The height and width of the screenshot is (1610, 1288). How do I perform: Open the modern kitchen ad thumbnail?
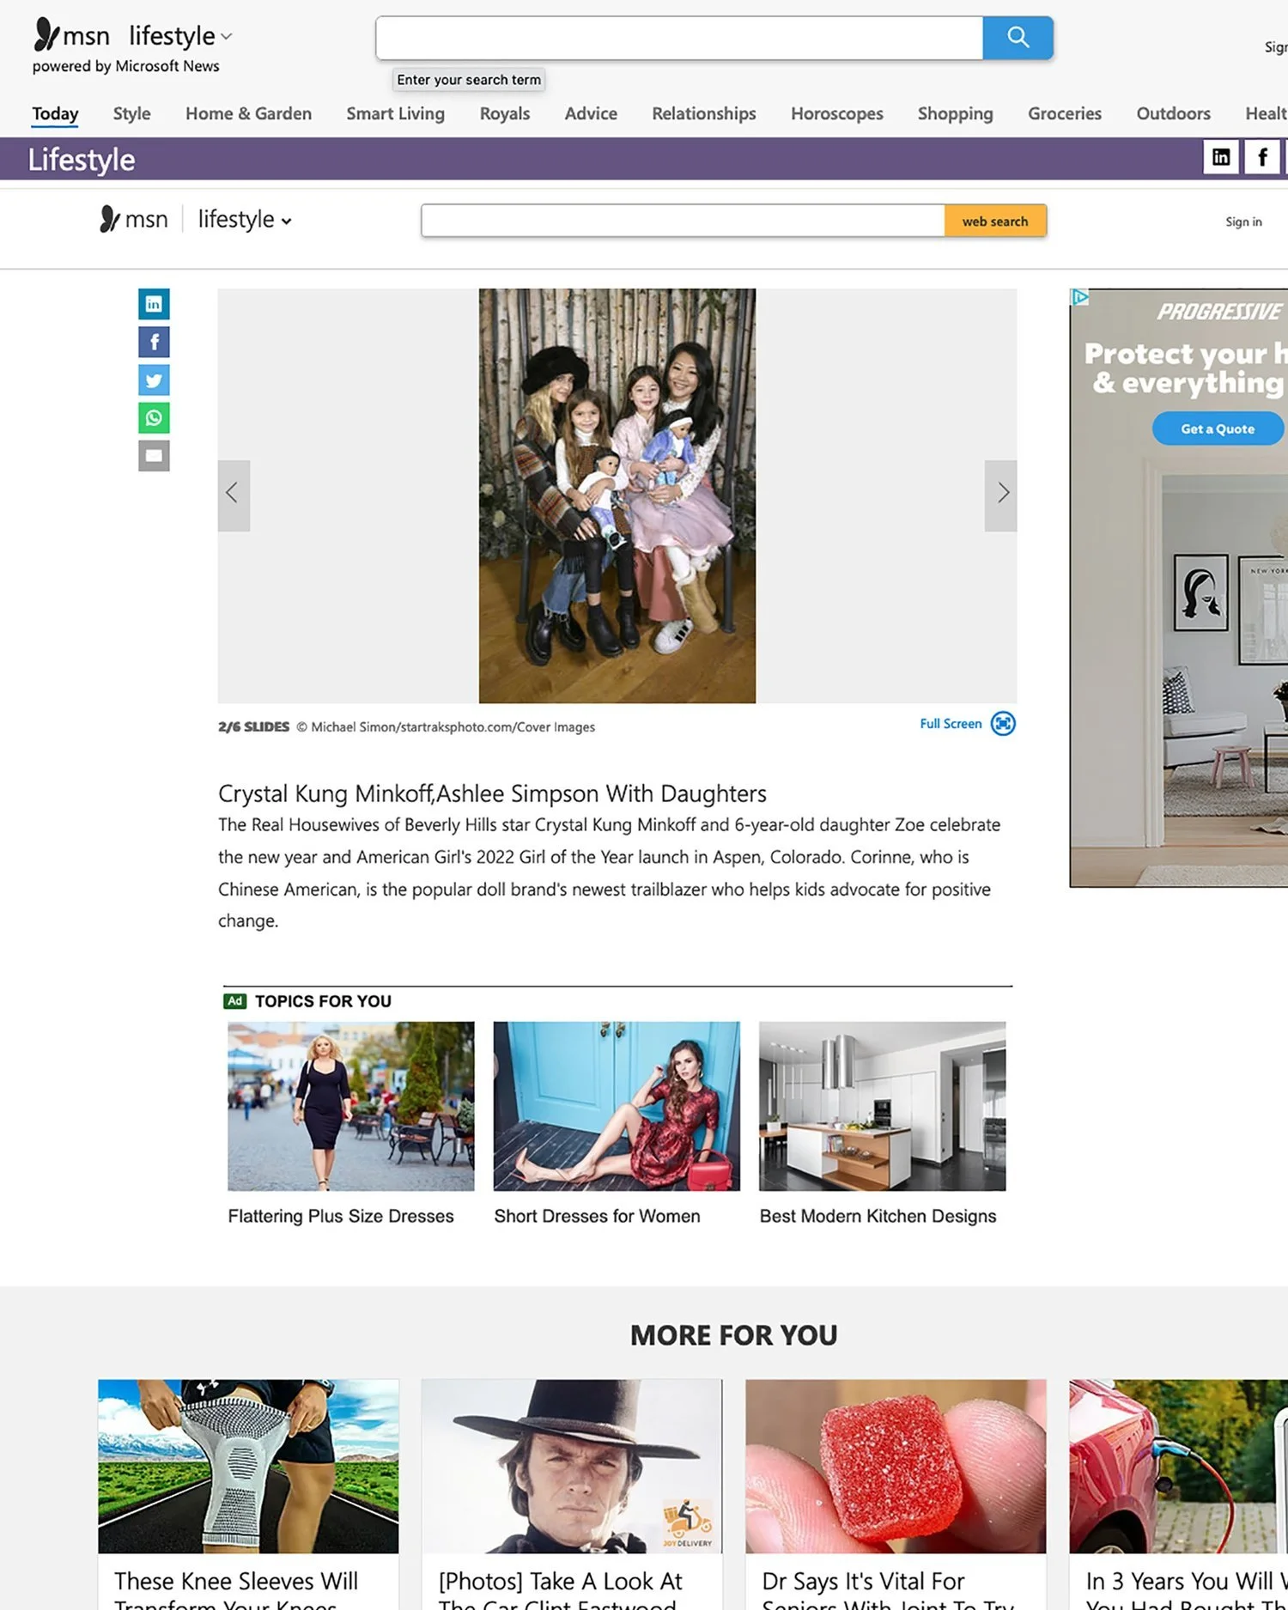882,1106
